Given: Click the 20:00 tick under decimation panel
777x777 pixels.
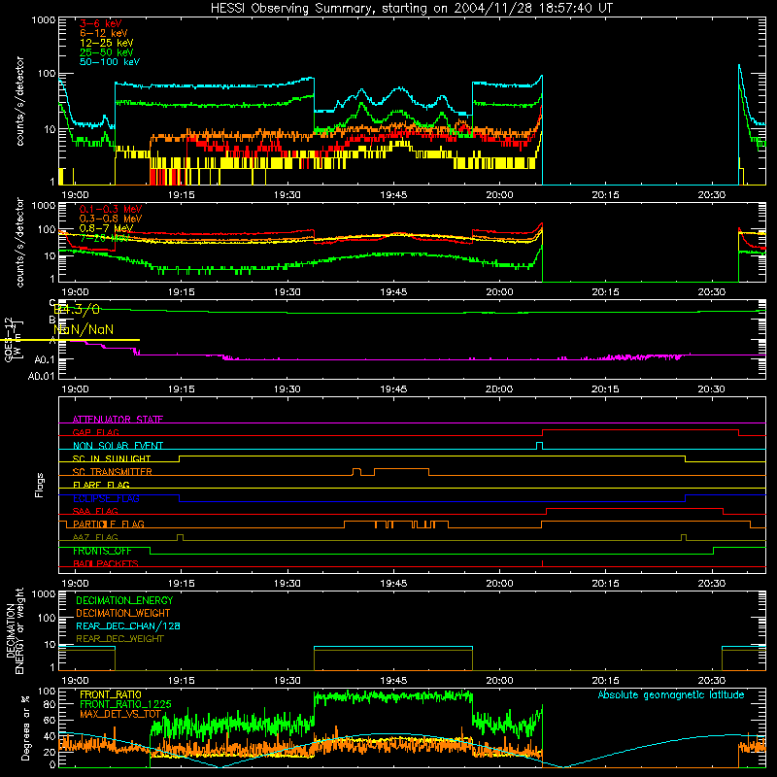Looking at the screenshot, I should 499,681.
